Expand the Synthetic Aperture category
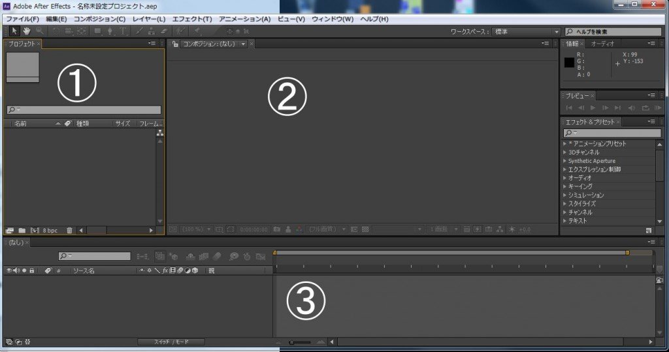 tap(565, 161)
